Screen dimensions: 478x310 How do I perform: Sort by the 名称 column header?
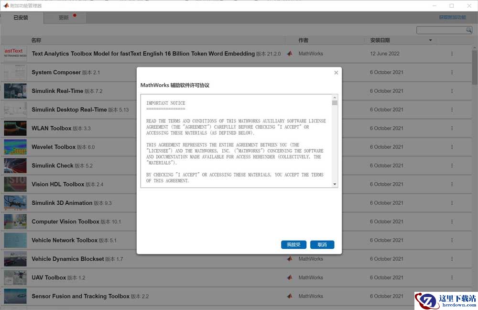point(36,40)
